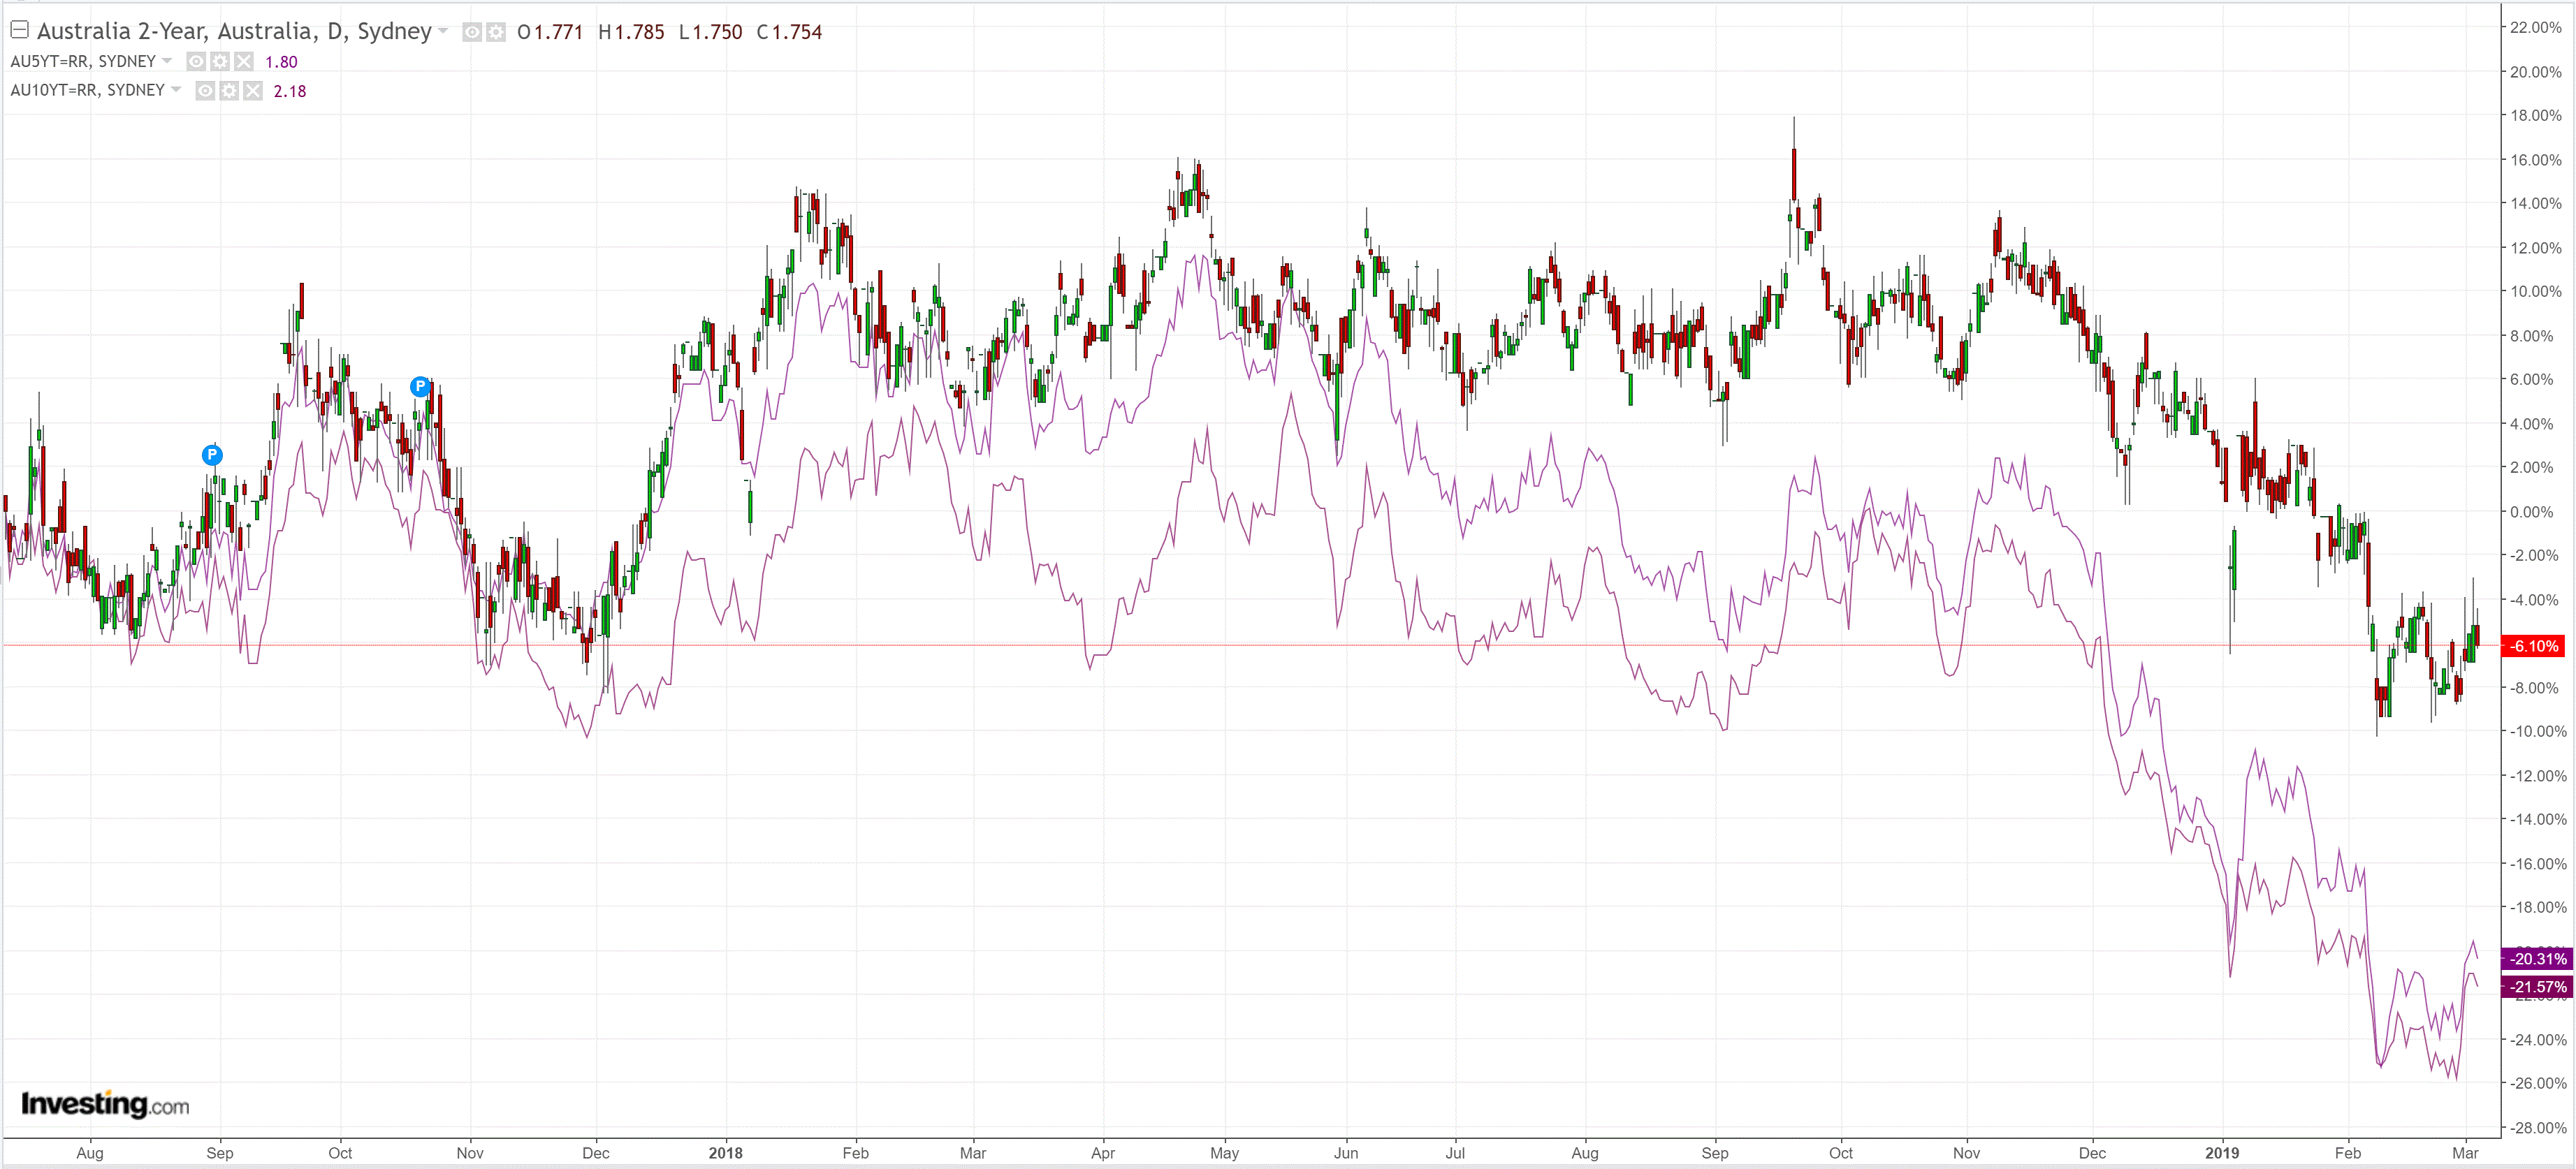
Task: Click the September P event marker
Action: 212,455
